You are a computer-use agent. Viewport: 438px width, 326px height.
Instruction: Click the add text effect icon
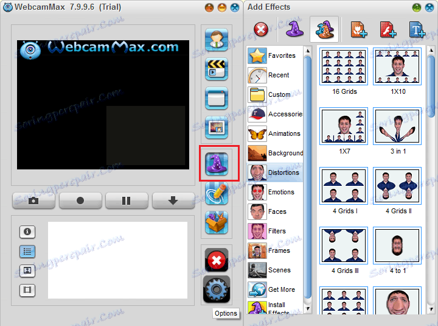tap(417, 29)
